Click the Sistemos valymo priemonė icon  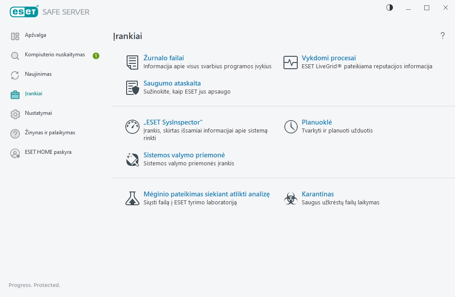132,160
